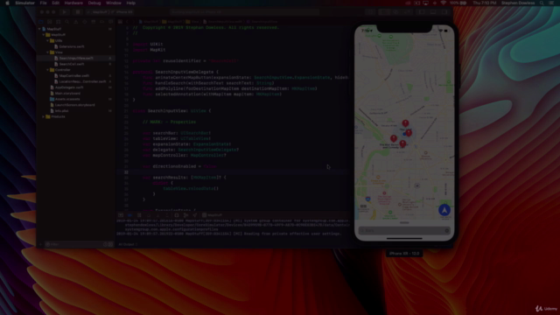Viewport: 560px width, 315px height.
Task: Open SearchCell.swift in navigator
Action: point(72,64)
